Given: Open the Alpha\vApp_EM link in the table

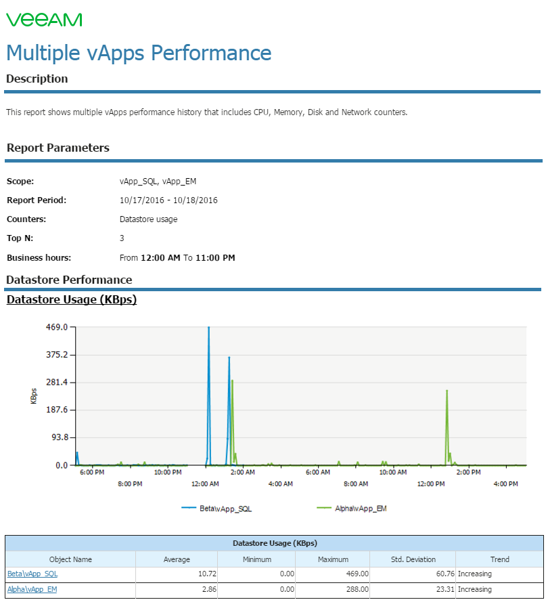Looking at the screenshot, I should click(x=32, y=589).
